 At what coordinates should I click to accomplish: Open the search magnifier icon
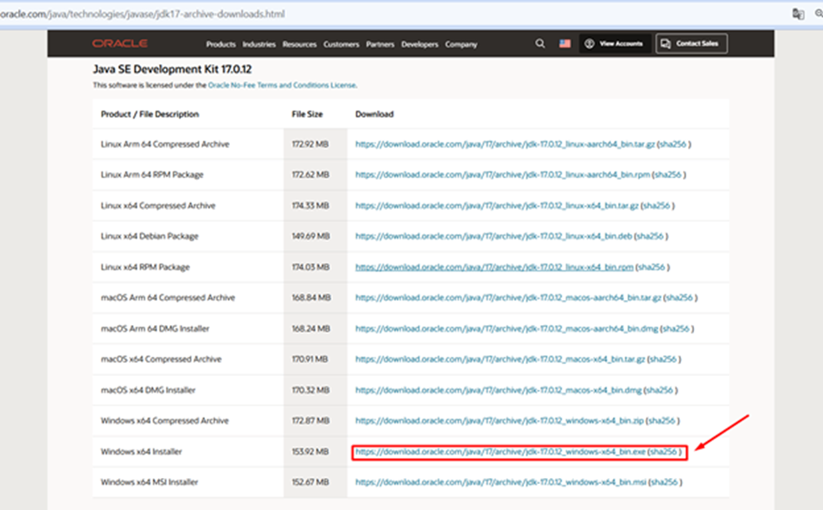(x=540, y=44)
